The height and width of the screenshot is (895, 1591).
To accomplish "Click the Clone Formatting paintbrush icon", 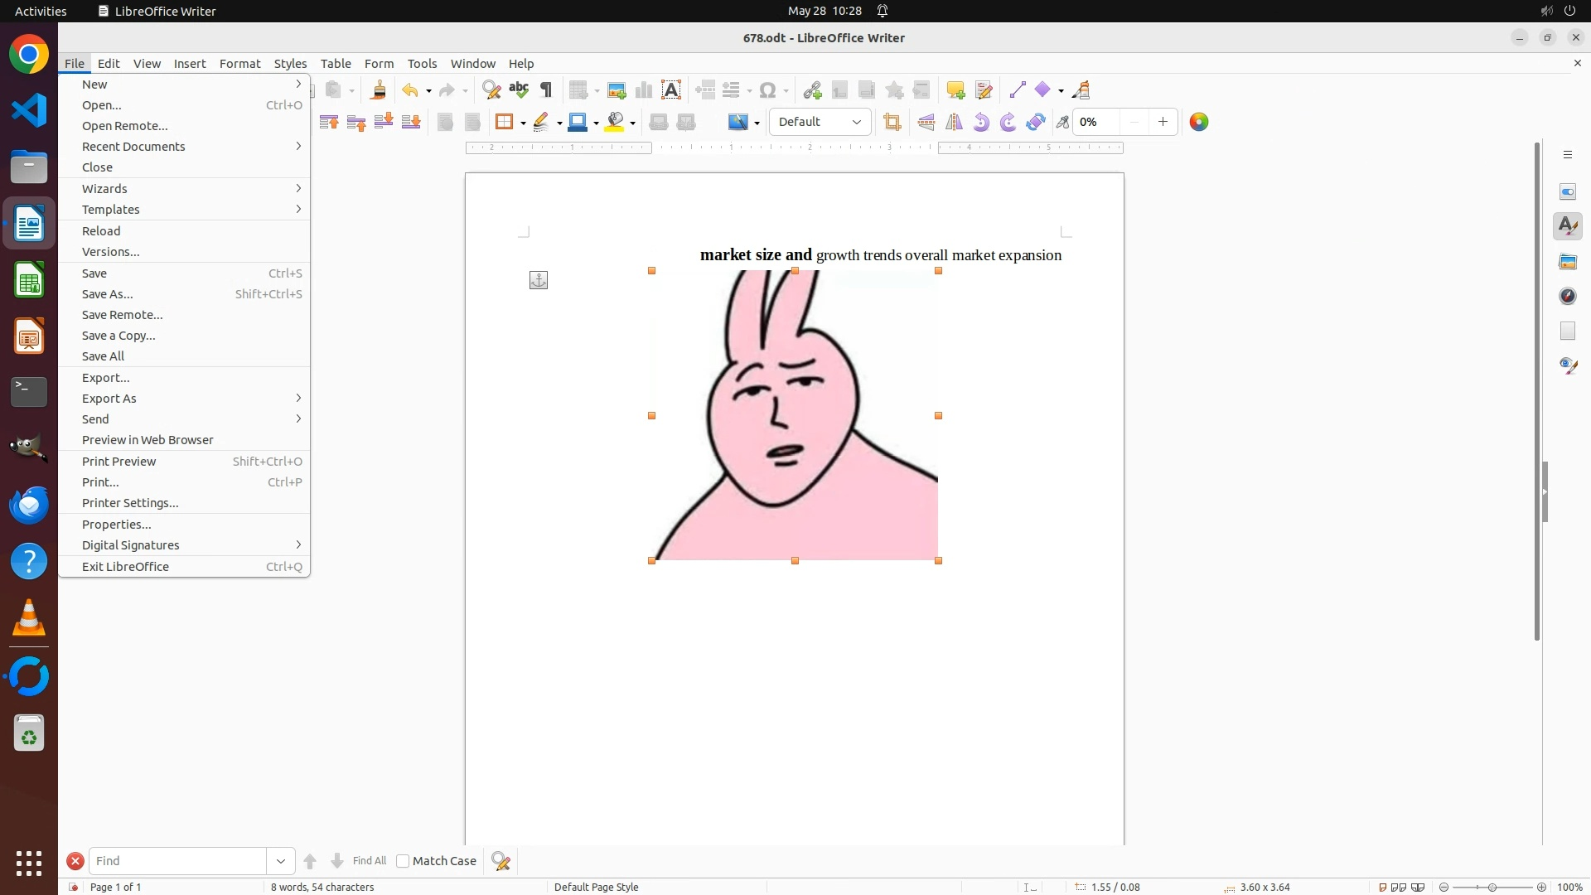I will [x=379, y=90].
